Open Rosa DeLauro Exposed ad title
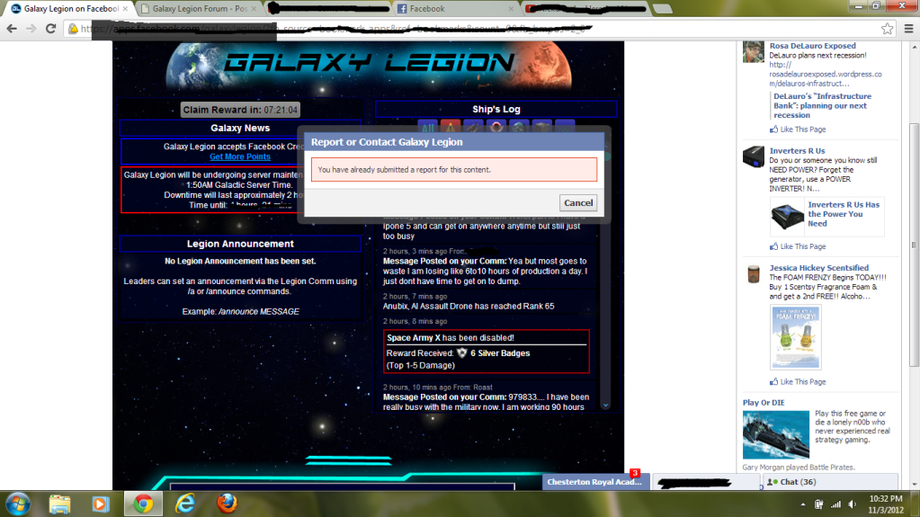920x517 pixels. coord(812,46)
